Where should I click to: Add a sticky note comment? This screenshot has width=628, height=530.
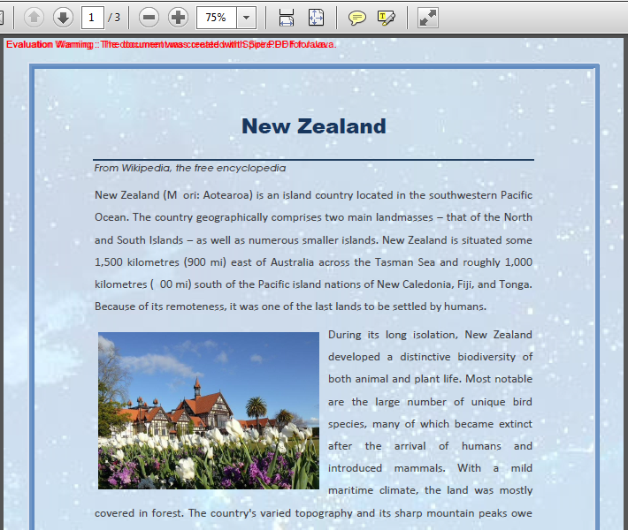tap(356, 17)
